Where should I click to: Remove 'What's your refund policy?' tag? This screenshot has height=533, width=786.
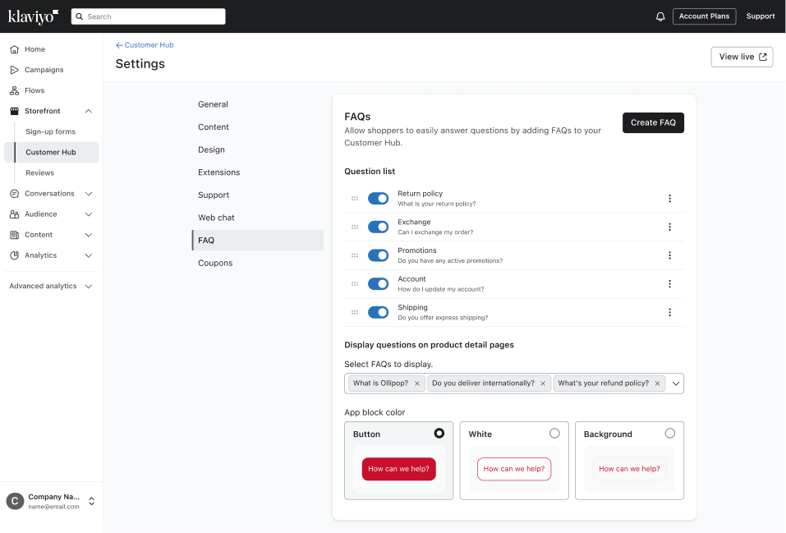[x=657, y=384]
